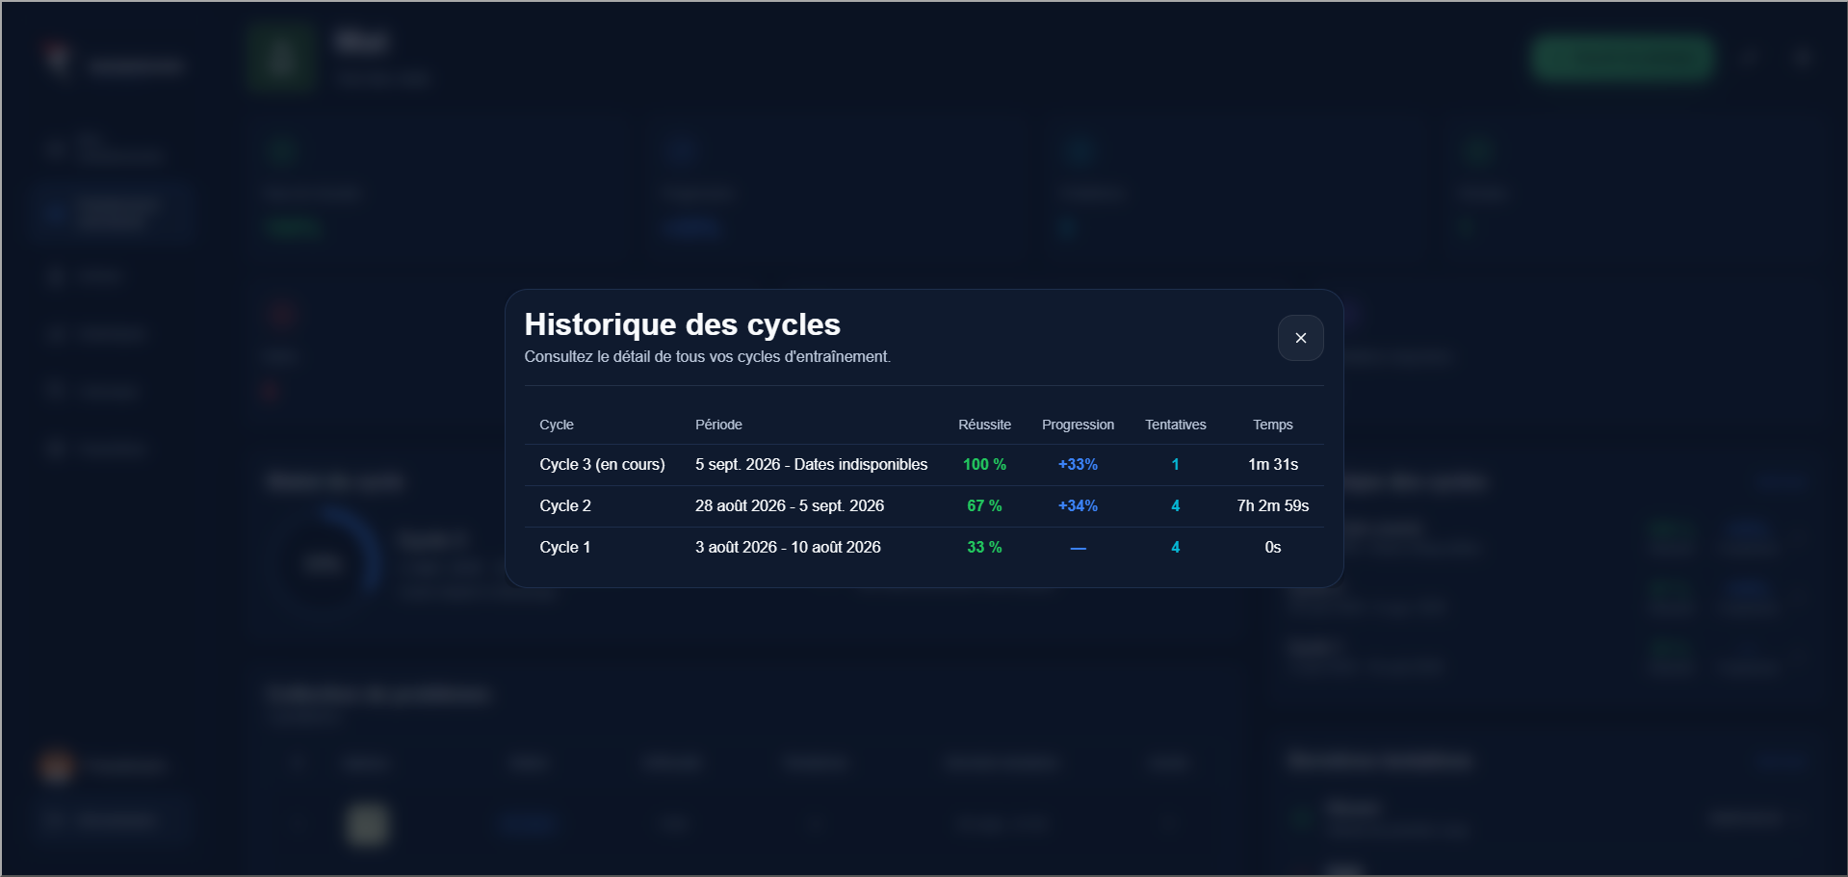
Task: Click the attempts value 4 for Cycle 1
Action: (1175, 547)
